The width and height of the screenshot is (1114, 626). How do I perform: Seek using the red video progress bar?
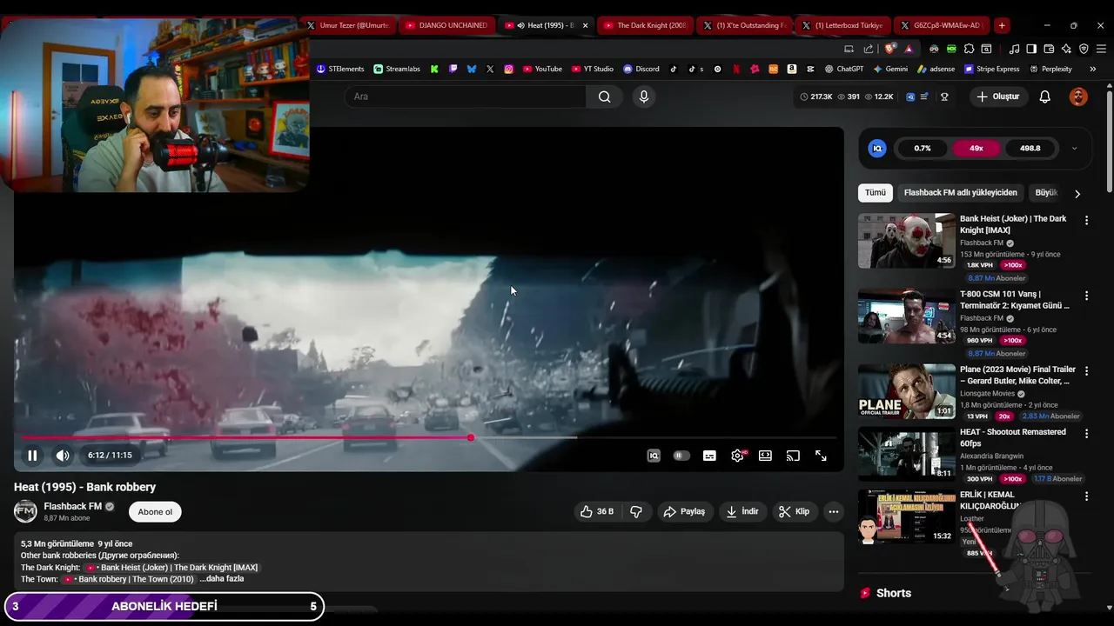point(428,437)
